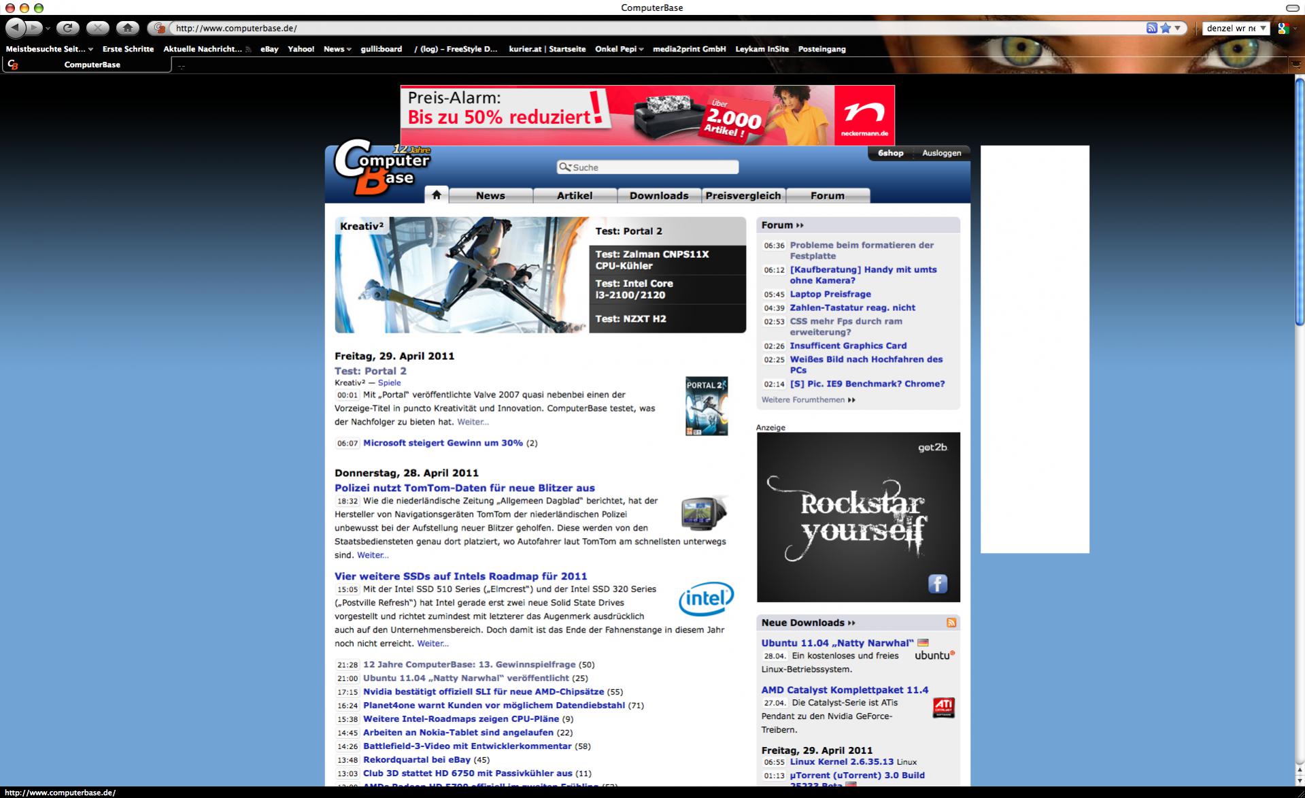Open the Google search engine selector
Image resolution: width=1305 pixels, height=798 pixels.
coord(1284,28)
